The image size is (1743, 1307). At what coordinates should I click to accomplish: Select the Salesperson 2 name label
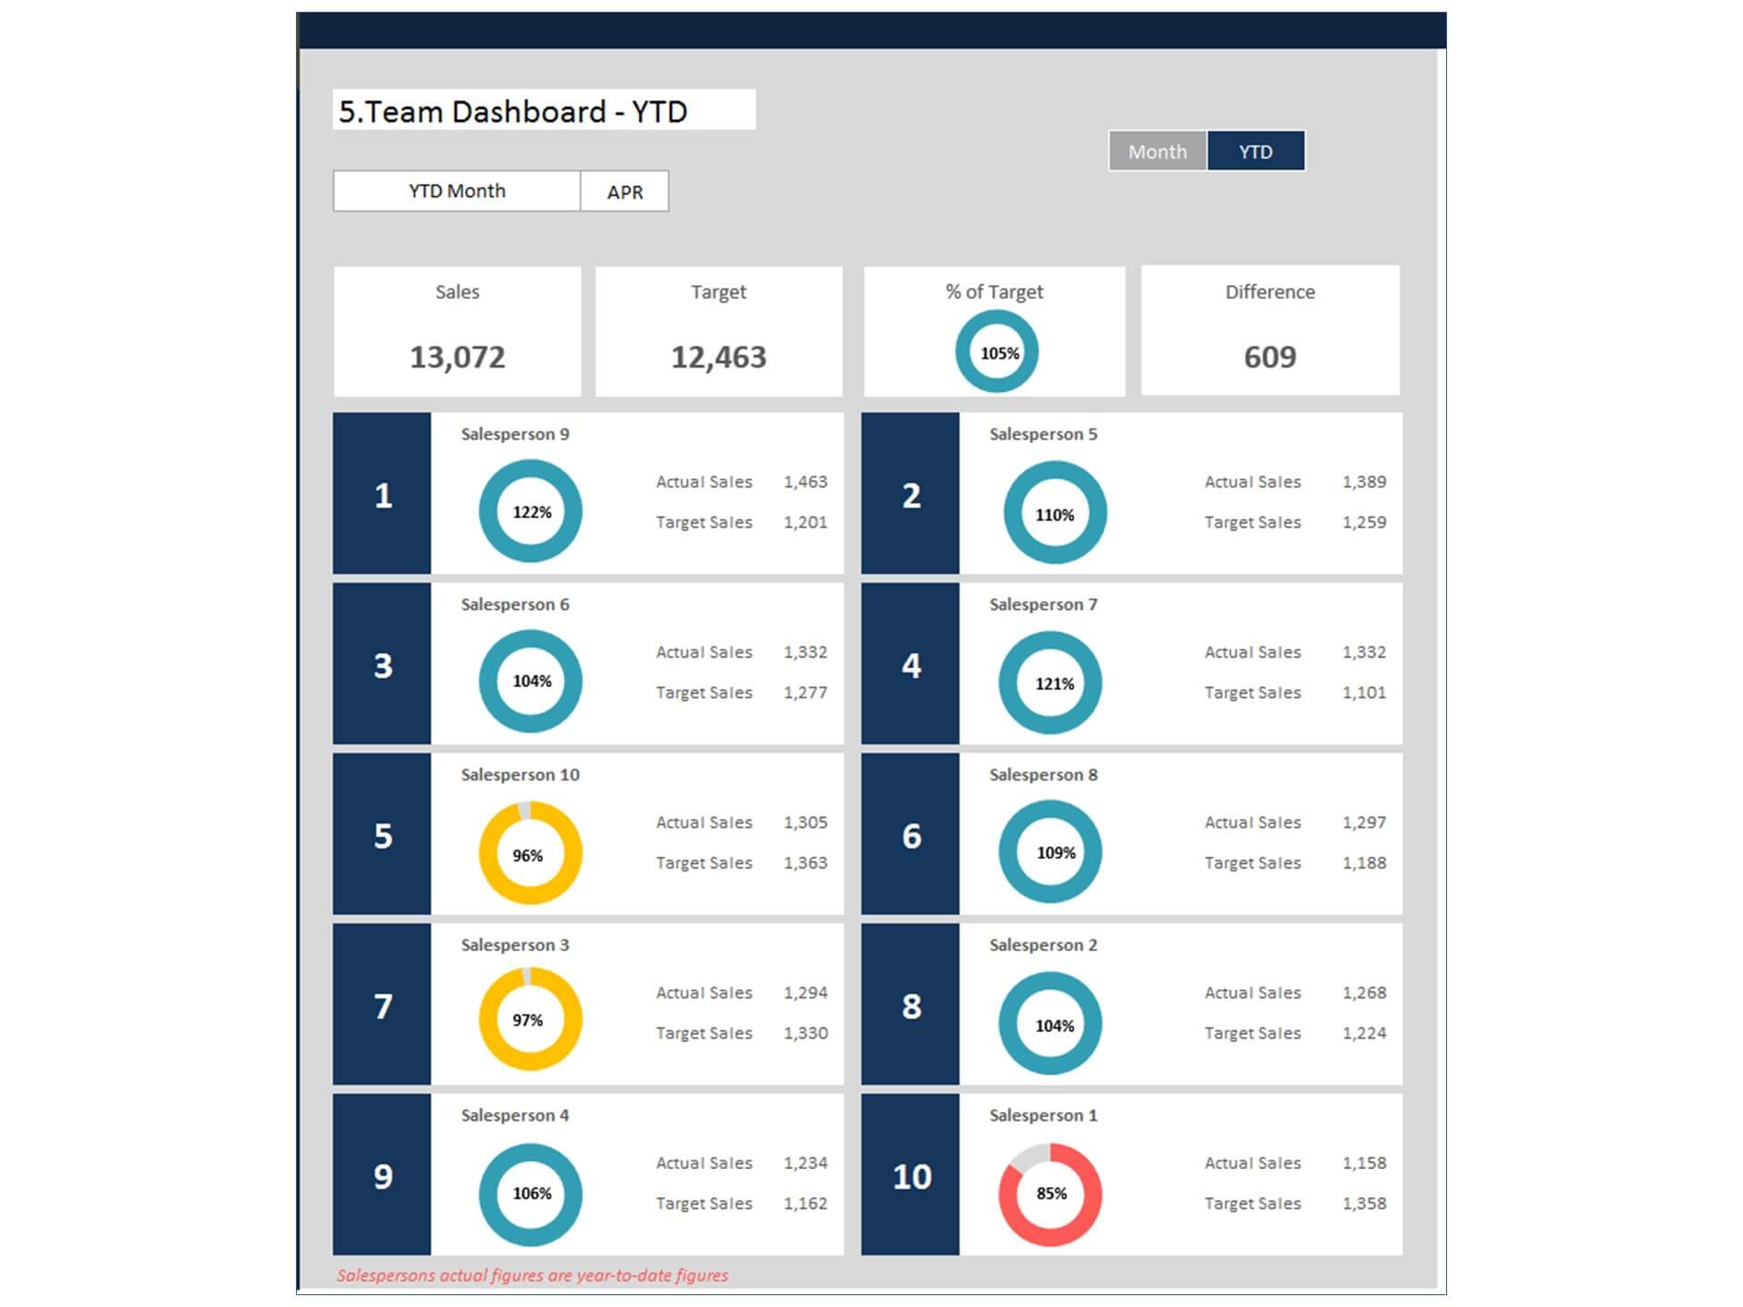pos(1043,946)
